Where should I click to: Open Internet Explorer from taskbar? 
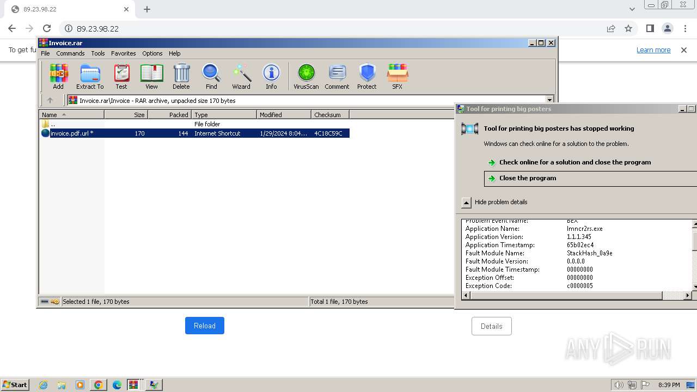point(44,385)
